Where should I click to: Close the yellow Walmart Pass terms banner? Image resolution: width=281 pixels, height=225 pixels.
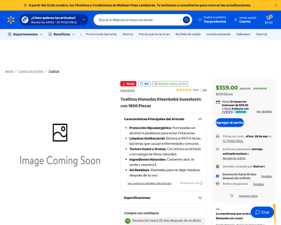point(276,5)
